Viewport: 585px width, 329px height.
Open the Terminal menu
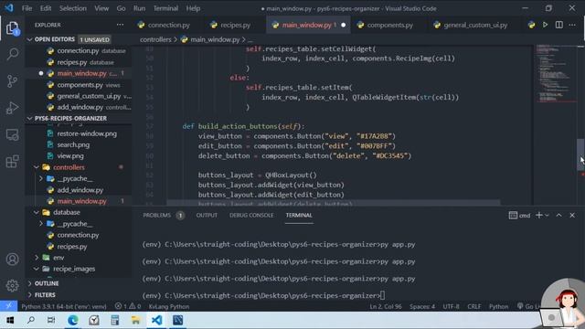point(165,8)
